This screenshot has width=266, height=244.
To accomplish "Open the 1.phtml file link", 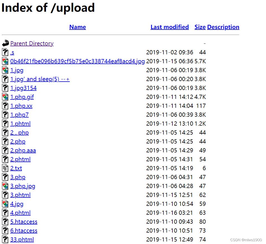I will pyautogui.click(x=20, y=124).
